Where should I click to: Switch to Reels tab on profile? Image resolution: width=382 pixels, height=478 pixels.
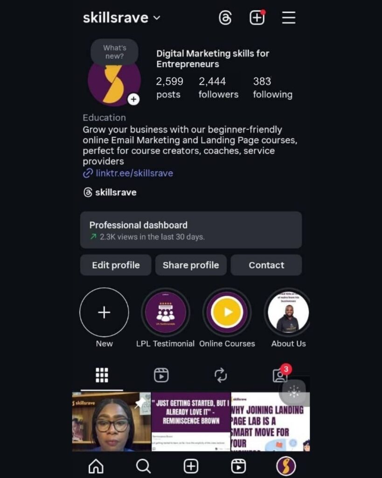tap(161, 375)
